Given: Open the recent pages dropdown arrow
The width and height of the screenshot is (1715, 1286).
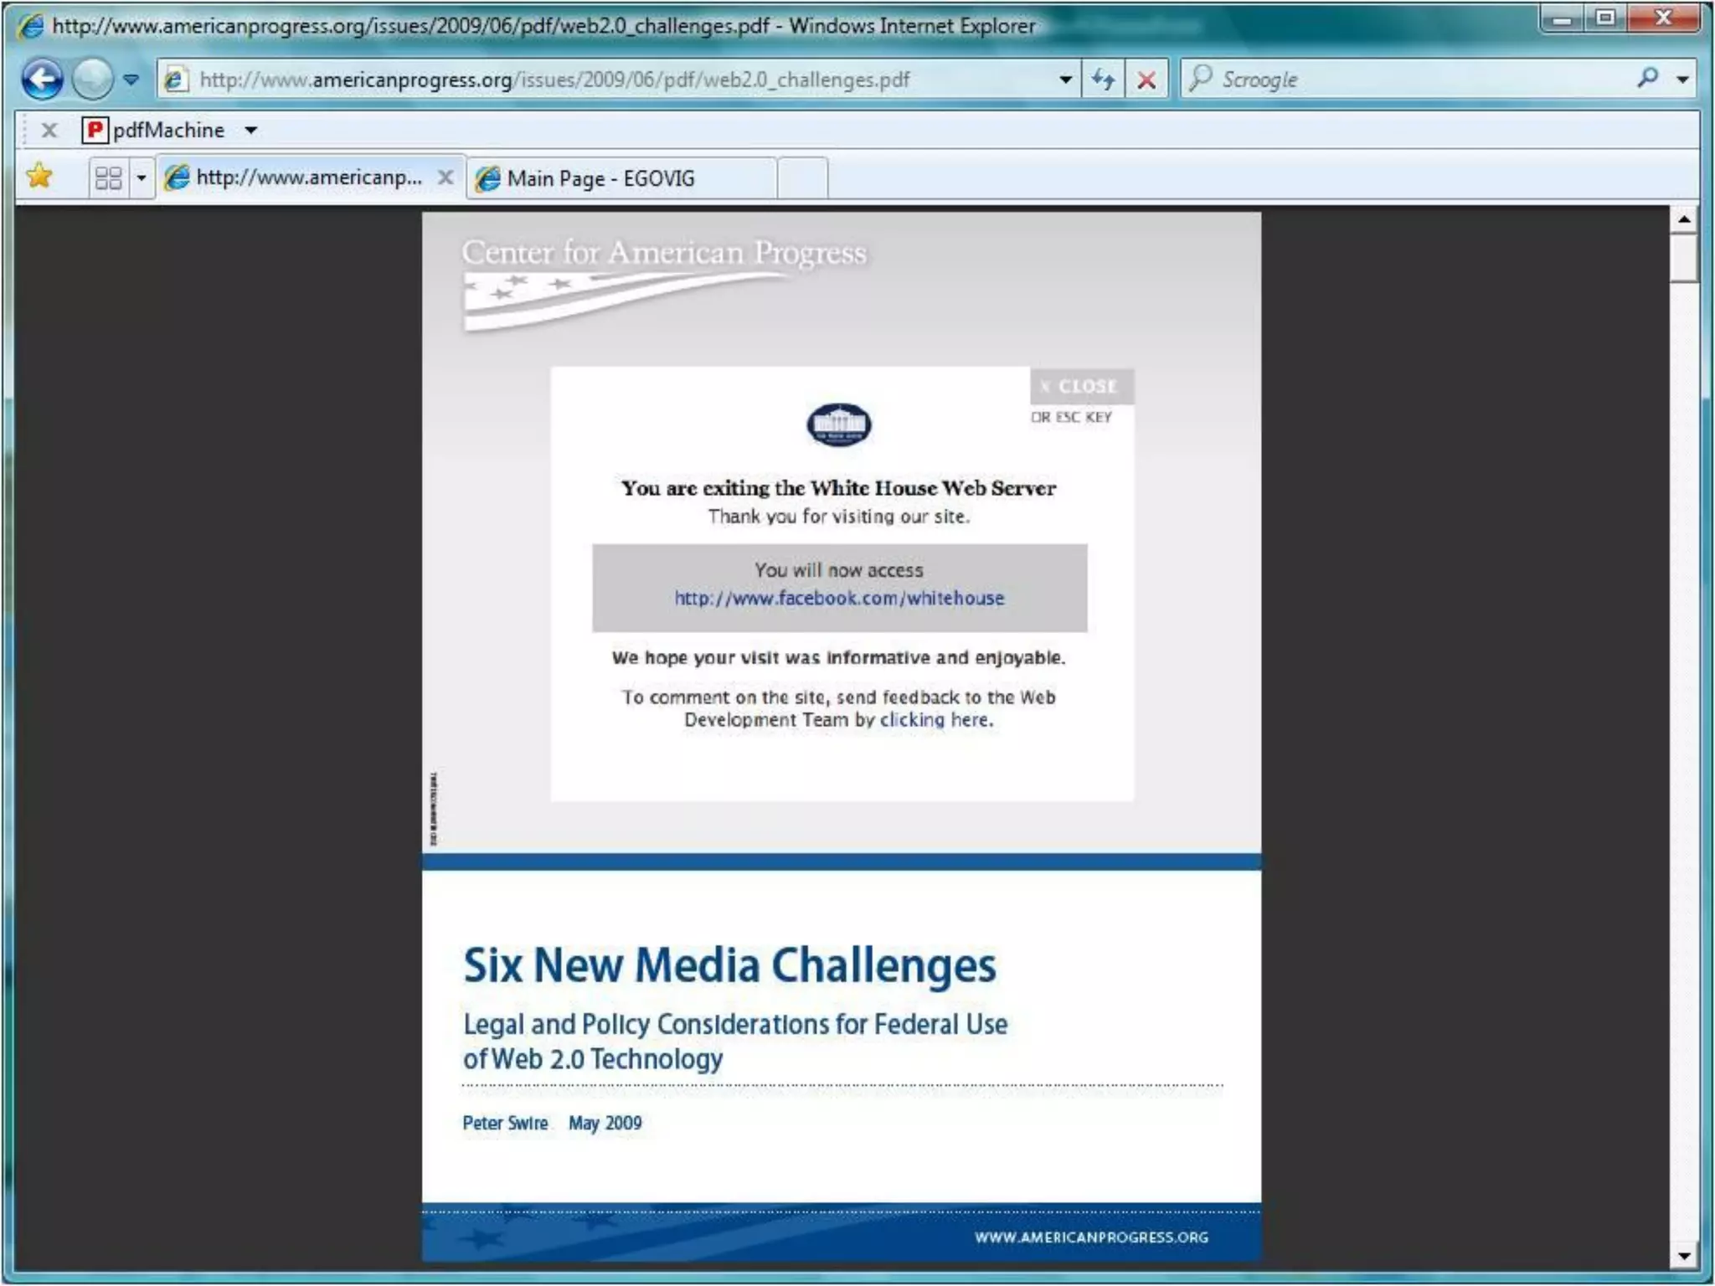Looking at the screenshot, I should point(131,80).
